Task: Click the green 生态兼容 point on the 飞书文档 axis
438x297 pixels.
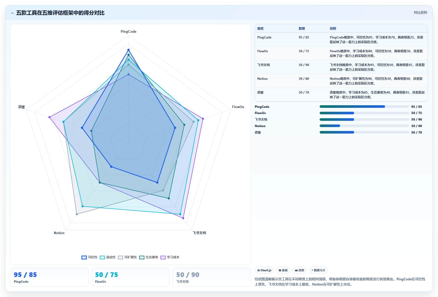Action: click(x=169, y=198)
